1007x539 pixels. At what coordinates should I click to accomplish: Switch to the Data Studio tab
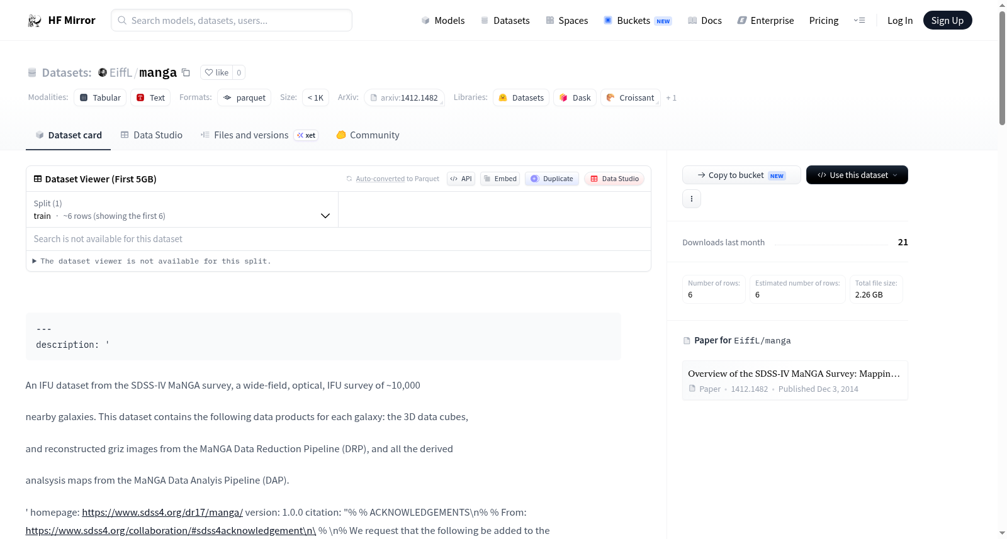152,135
